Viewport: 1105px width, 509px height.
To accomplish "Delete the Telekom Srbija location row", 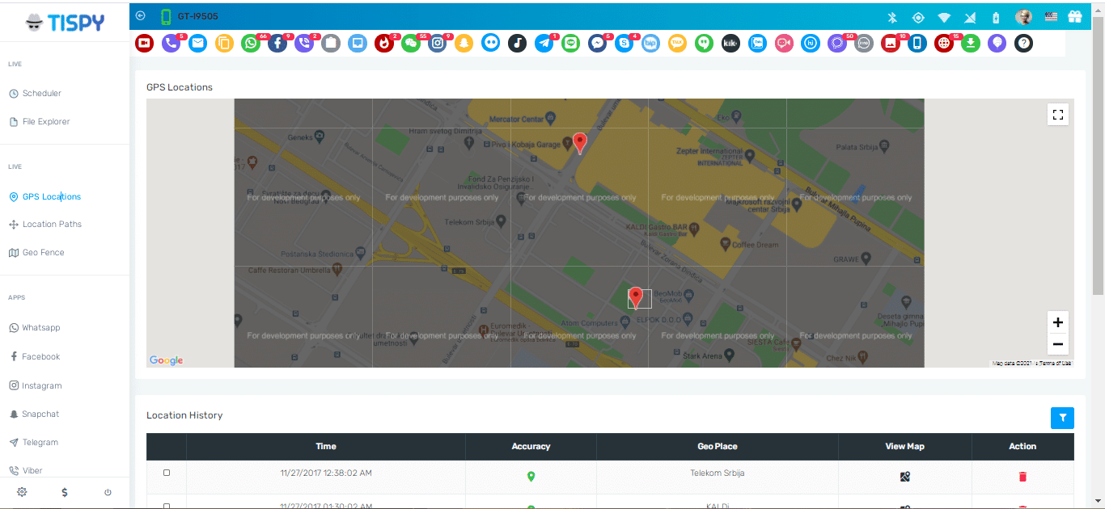I will click(x=1022, y=477).
